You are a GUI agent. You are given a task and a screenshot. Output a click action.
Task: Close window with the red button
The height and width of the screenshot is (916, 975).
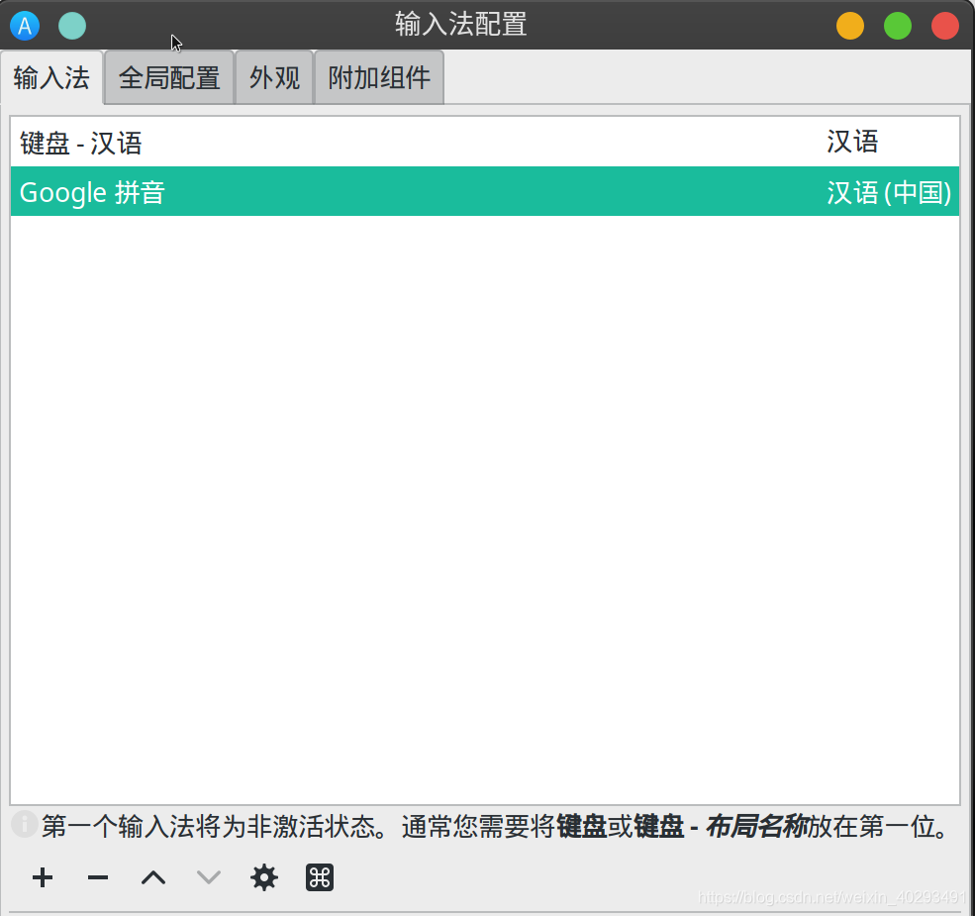point(944,26)
